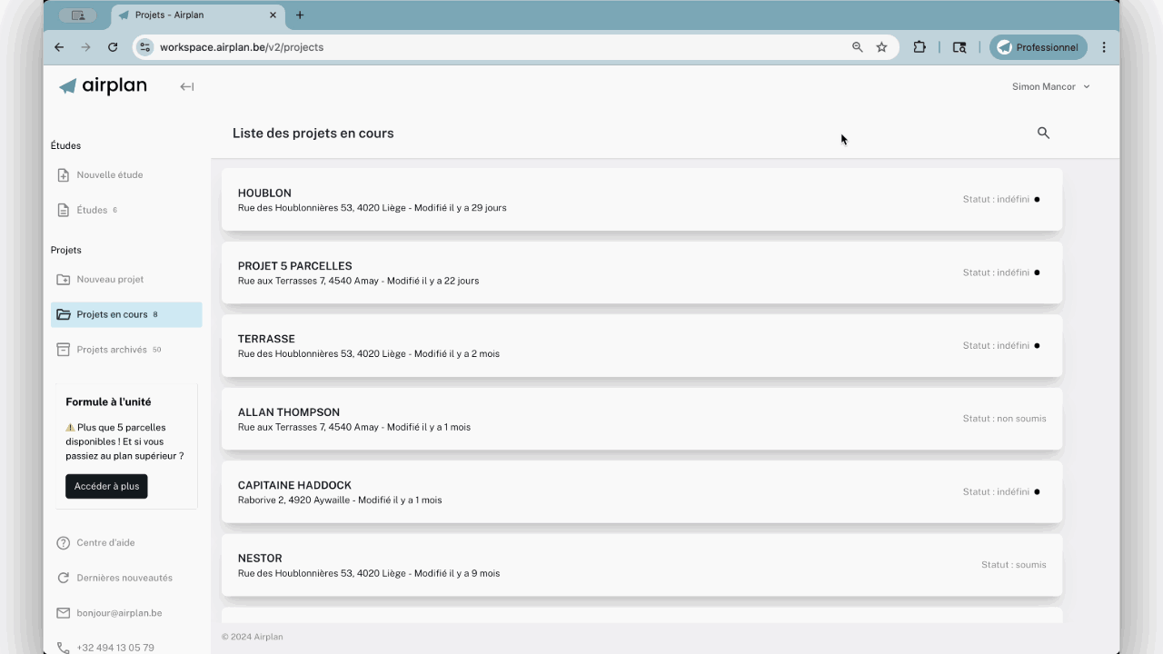The image size is (1163, 654).
Task: Bookmark the page with the star icon
Action: (x=881, y=47)
